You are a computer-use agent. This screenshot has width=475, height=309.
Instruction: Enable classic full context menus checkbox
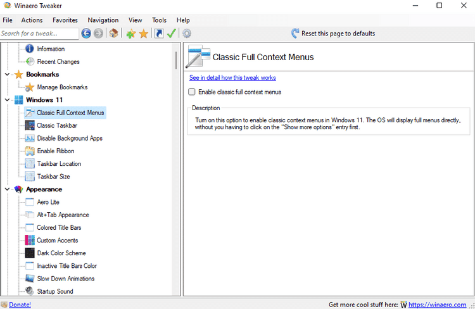(x=192, y=92)
